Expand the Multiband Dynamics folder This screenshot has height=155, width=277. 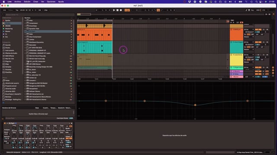25,42
